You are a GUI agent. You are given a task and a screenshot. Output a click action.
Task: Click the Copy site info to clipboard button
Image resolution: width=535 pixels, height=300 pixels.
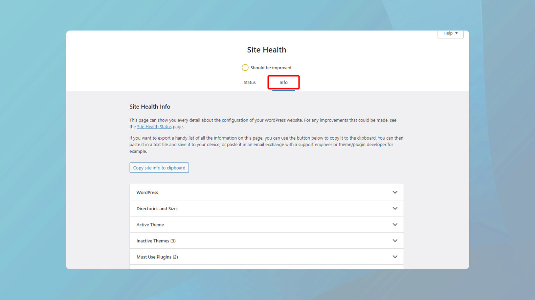[x=159, y=167]
